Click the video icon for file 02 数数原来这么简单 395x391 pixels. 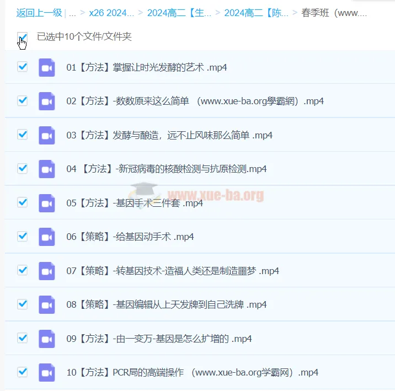point(47,101)
